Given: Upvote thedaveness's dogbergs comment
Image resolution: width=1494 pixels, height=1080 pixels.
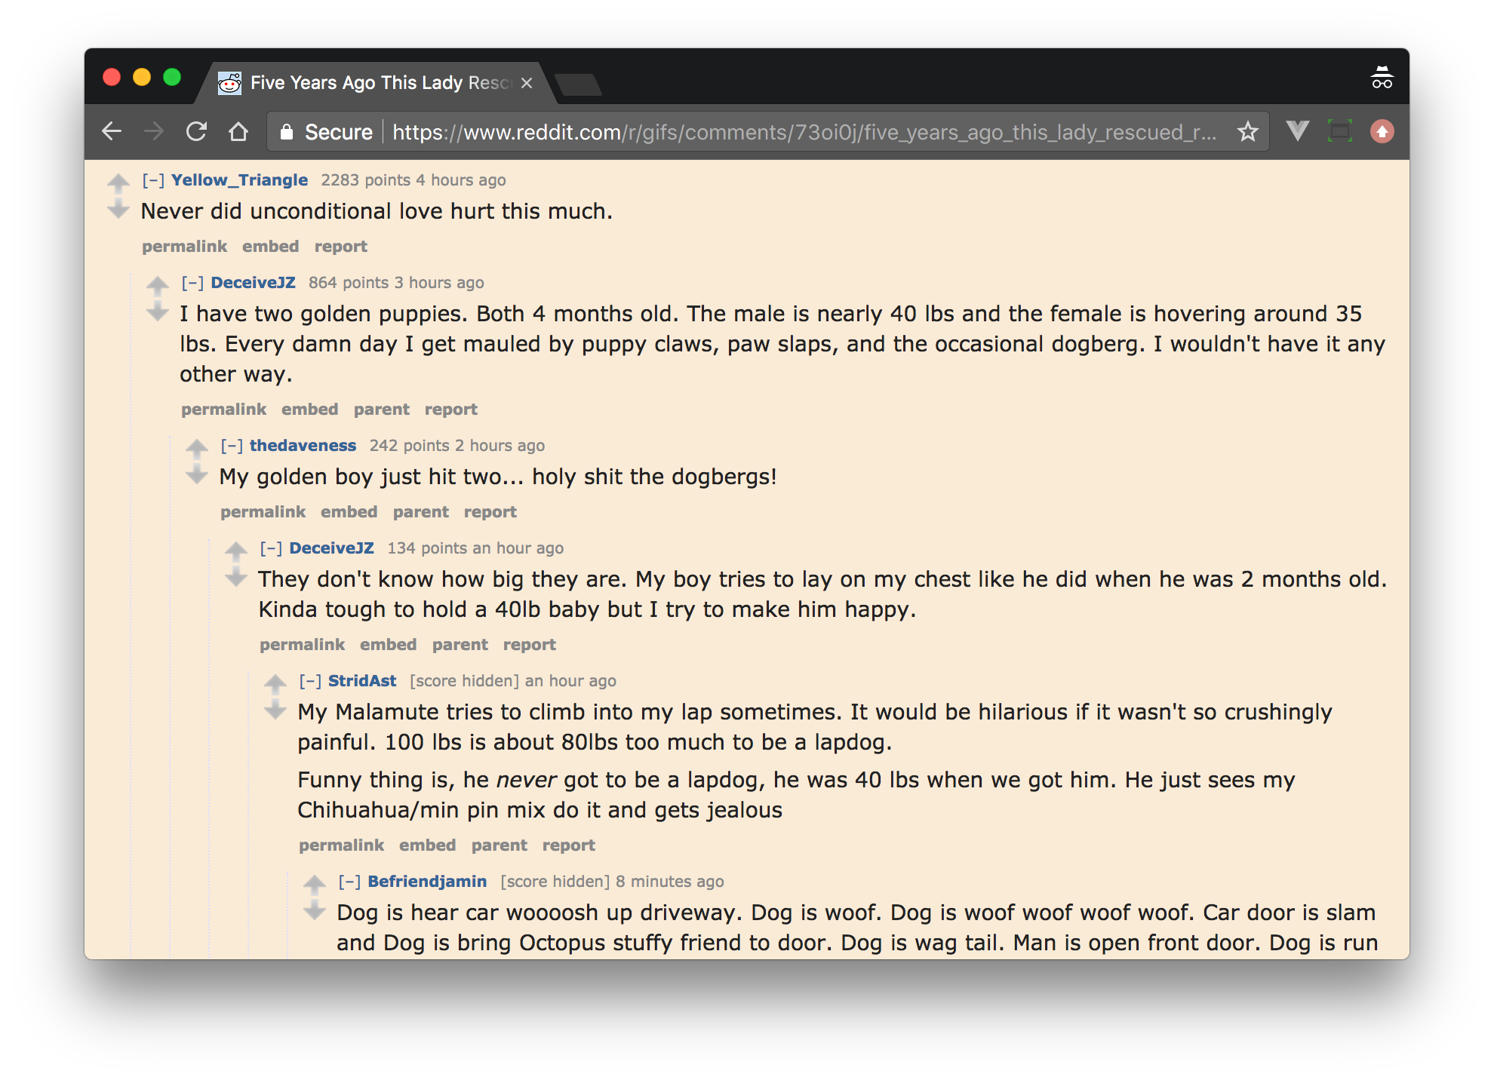Looking at the screenshot, I should (197, 449).
